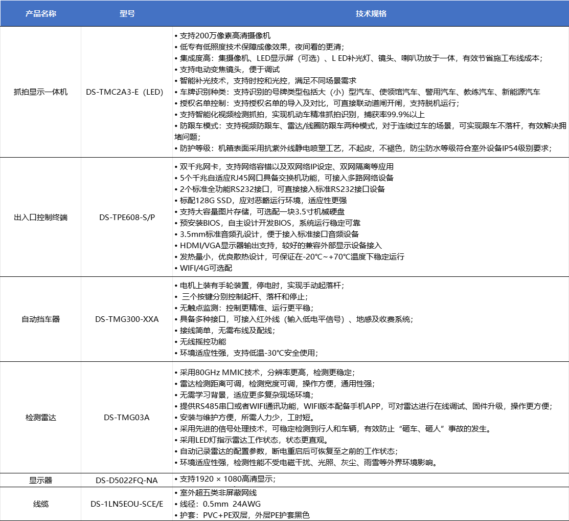Click the line starting 护套：PVC+PE双层
The image size is (569, 521).
(x=242, y=515)
